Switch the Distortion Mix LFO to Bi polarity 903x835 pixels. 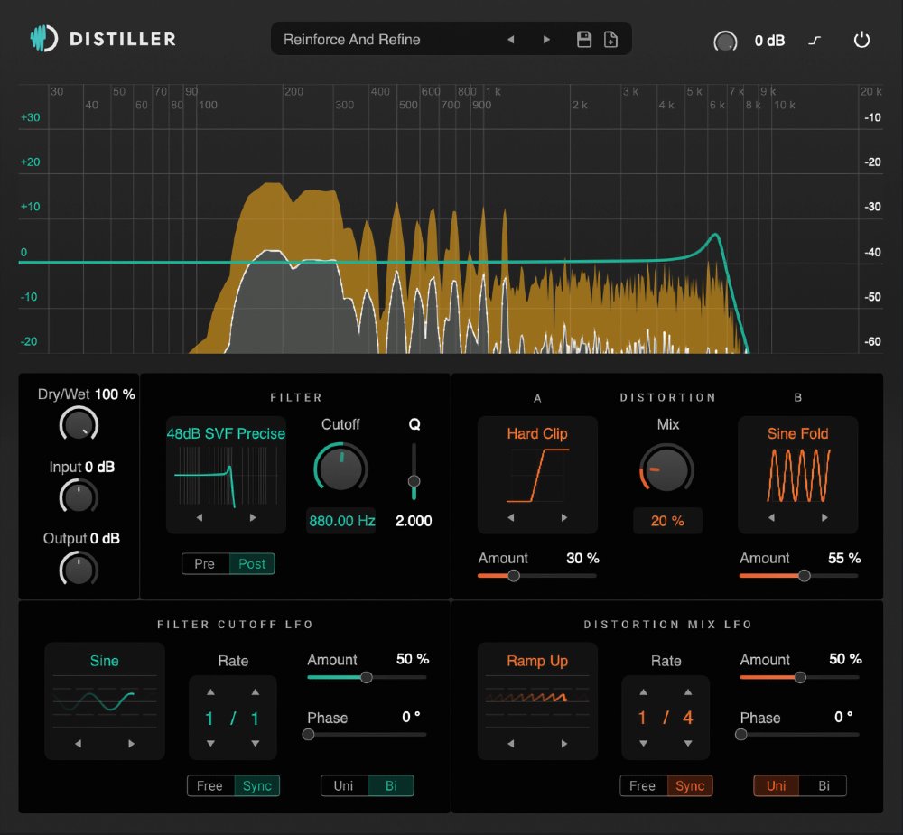(x=824, y=785)
